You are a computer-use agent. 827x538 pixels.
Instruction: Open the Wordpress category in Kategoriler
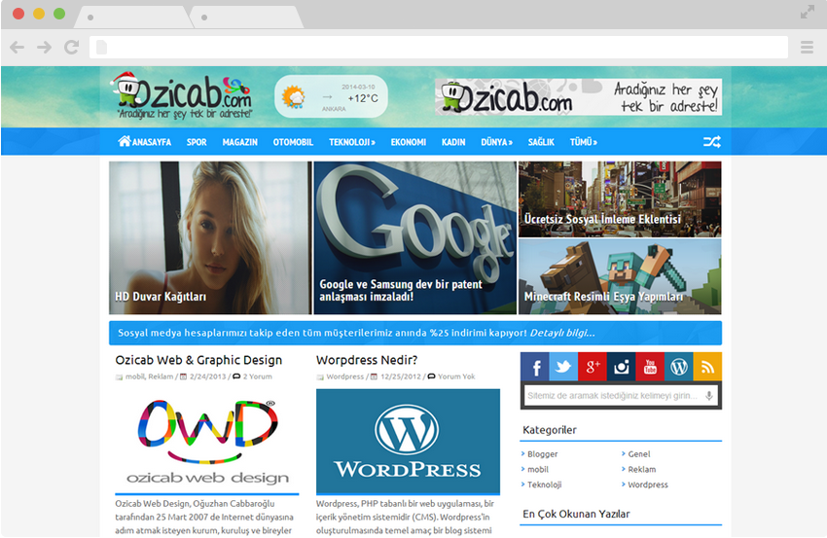coord(648,484)
